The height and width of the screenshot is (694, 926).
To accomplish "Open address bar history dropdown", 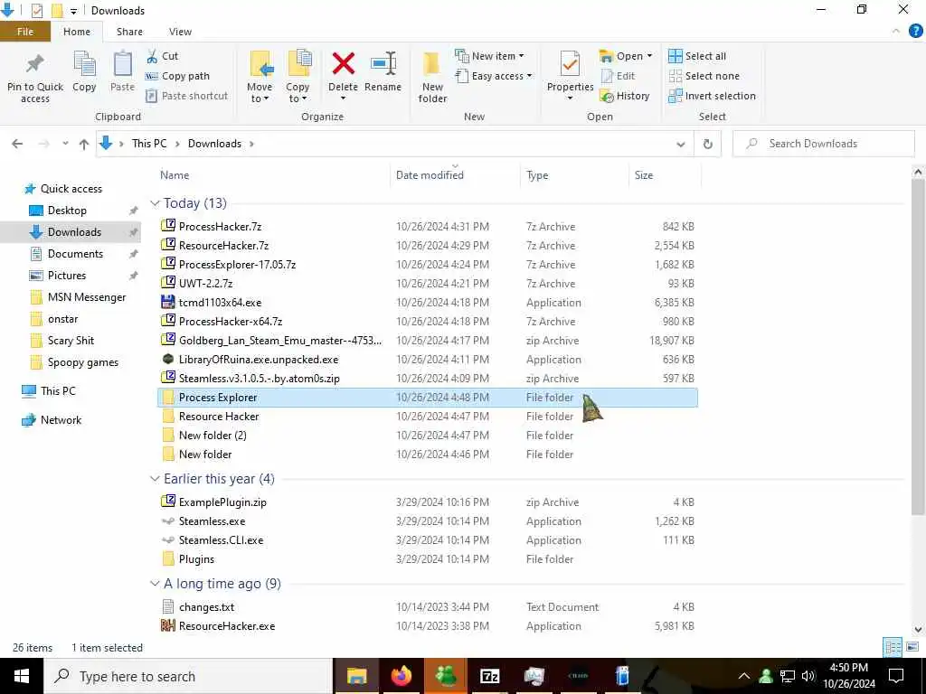I will (x=680, y=144).
